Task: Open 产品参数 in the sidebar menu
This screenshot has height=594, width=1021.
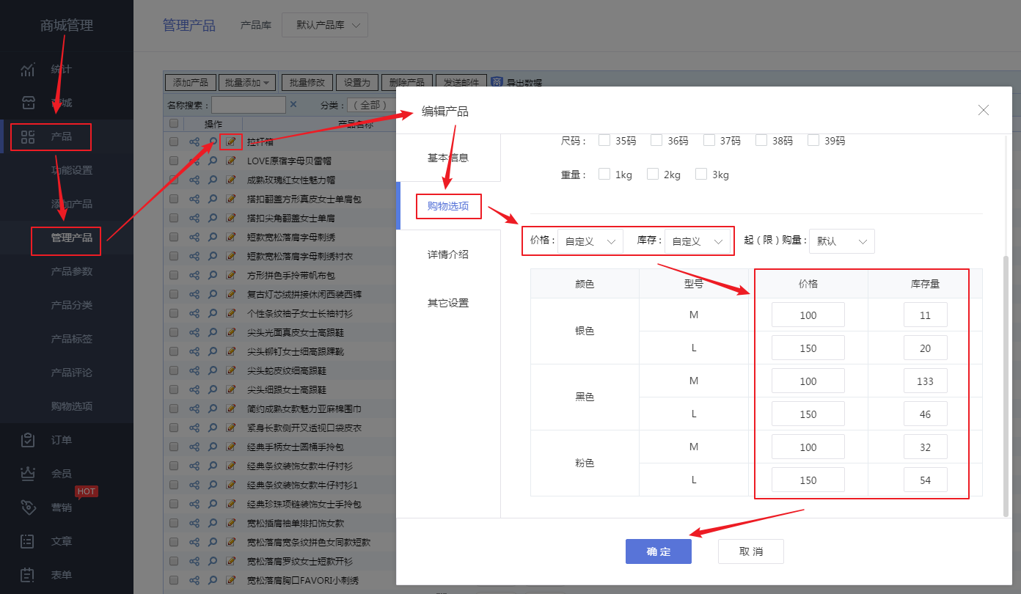Action: coord(72,271)
